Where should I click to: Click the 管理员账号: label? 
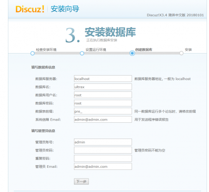click(x=45, y=142)
